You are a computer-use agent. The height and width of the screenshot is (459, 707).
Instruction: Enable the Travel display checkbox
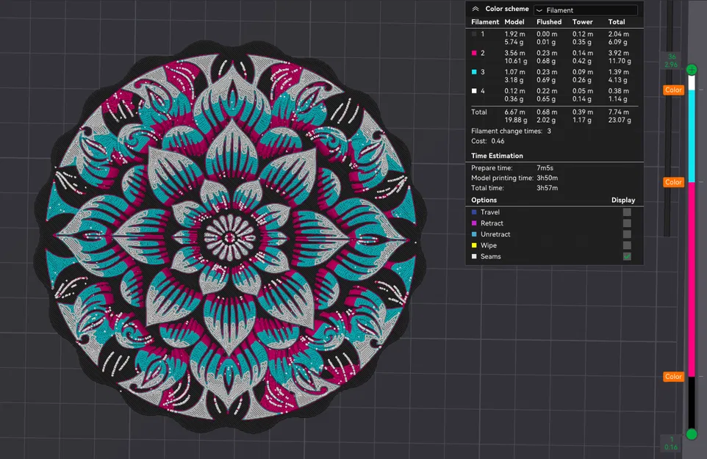(626, 212)
